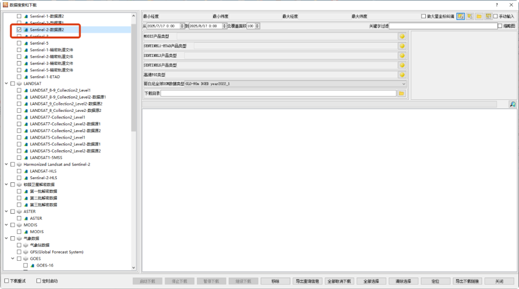Check Sentinel-1-数据源2 checkbox
The image size is (519, 289).
click(x=19, y=16)
